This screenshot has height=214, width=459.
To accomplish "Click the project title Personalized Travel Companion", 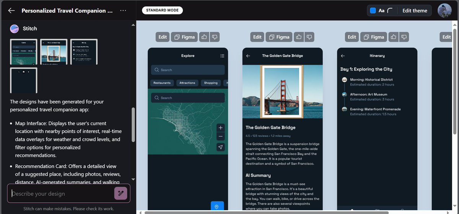I will 67,11.
